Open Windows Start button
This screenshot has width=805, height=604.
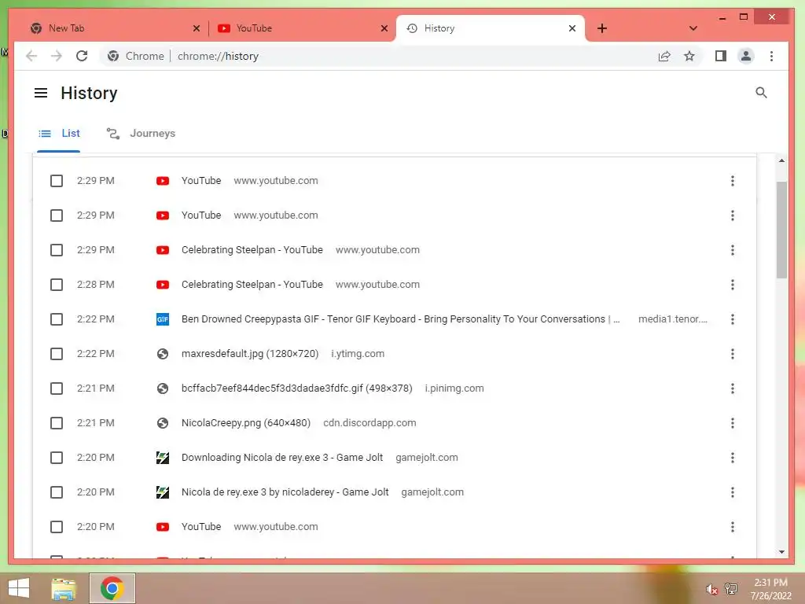[x=19, y=588]
